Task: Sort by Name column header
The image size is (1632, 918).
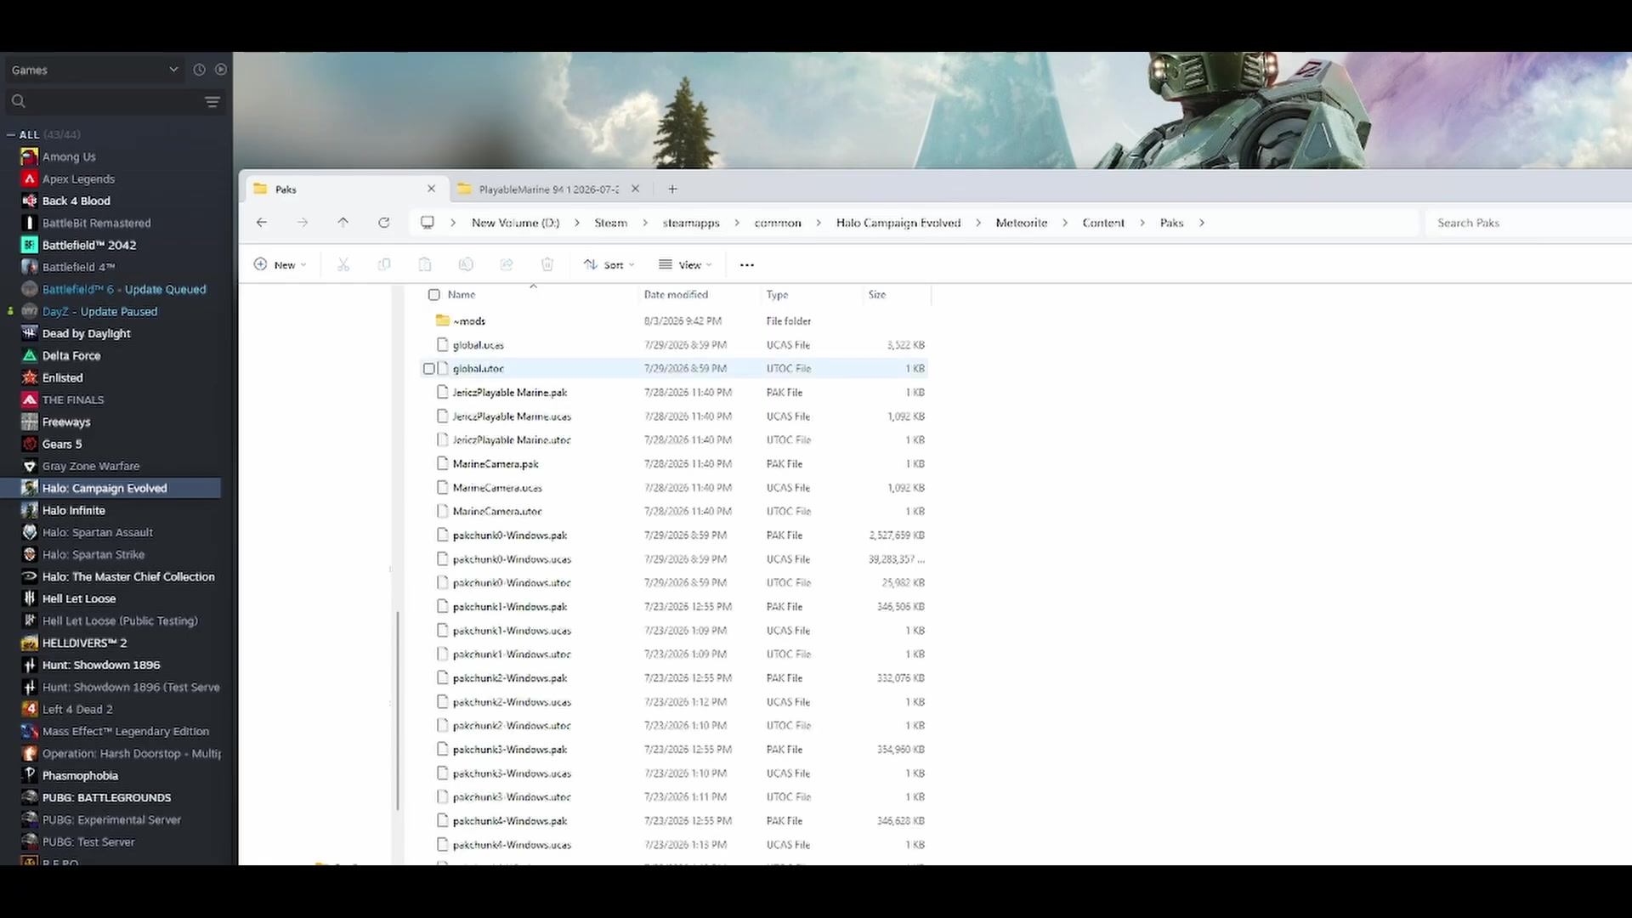Action: [462, 294]
